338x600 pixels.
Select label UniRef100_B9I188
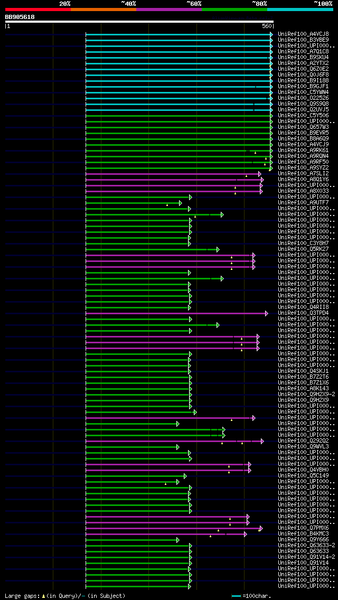click(x=303, y=80)
